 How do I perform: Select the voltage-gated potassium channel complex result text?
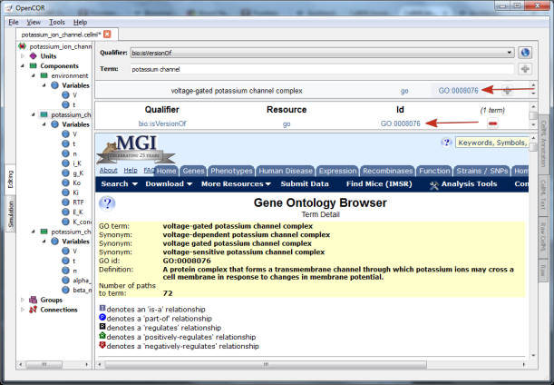click(237, 91)
